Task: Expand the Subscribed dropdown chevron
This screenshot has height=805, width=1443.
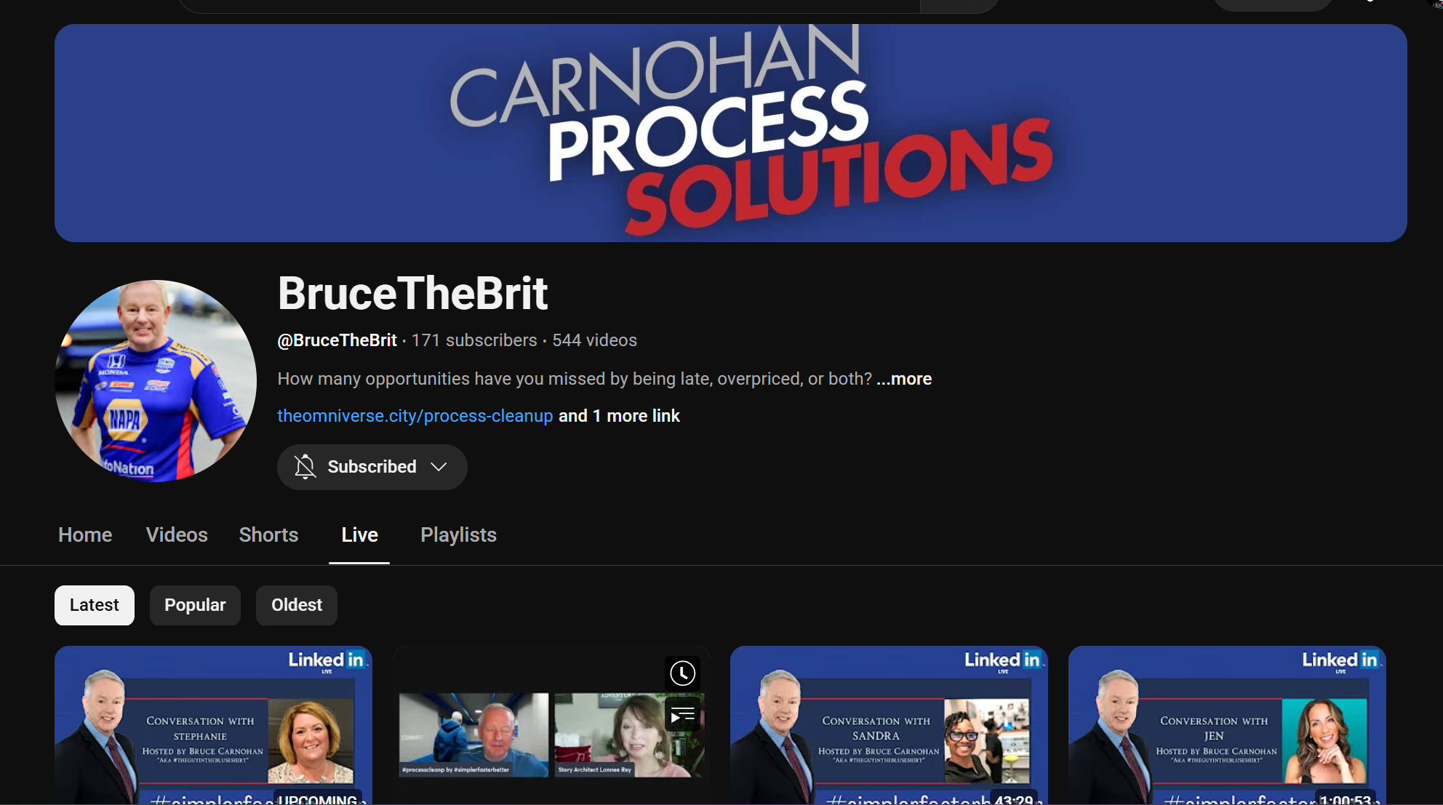Action: click(439, 467)
